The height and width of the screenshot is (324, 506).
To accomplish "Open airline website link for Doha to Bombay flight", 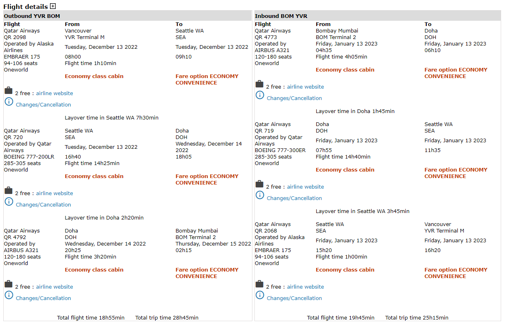I will click(x=54, y=287).
